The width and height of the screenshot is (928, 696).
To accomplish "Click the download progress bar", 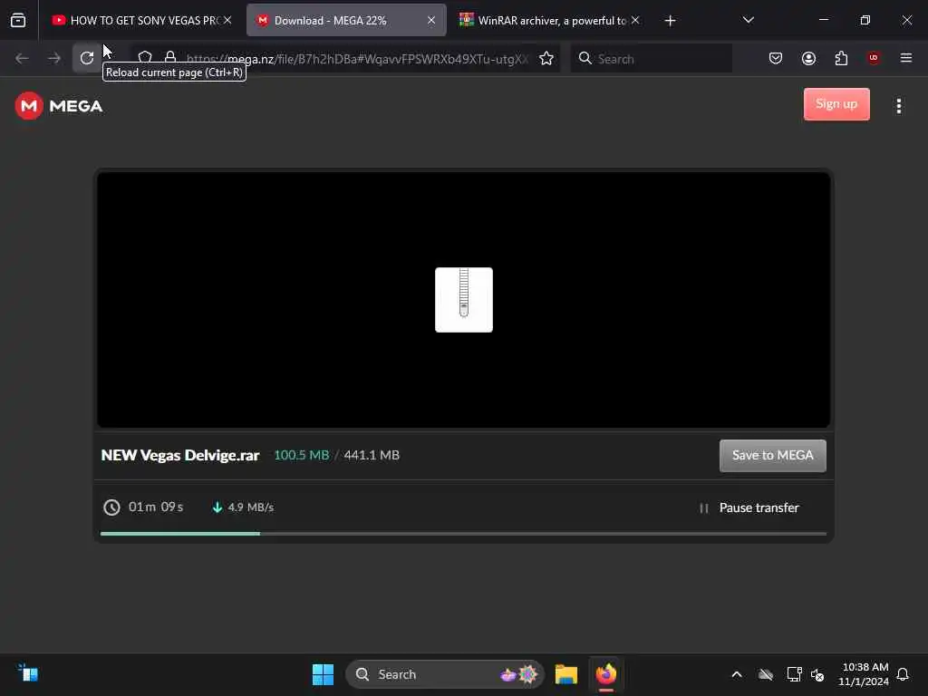I will coord(463,534).
